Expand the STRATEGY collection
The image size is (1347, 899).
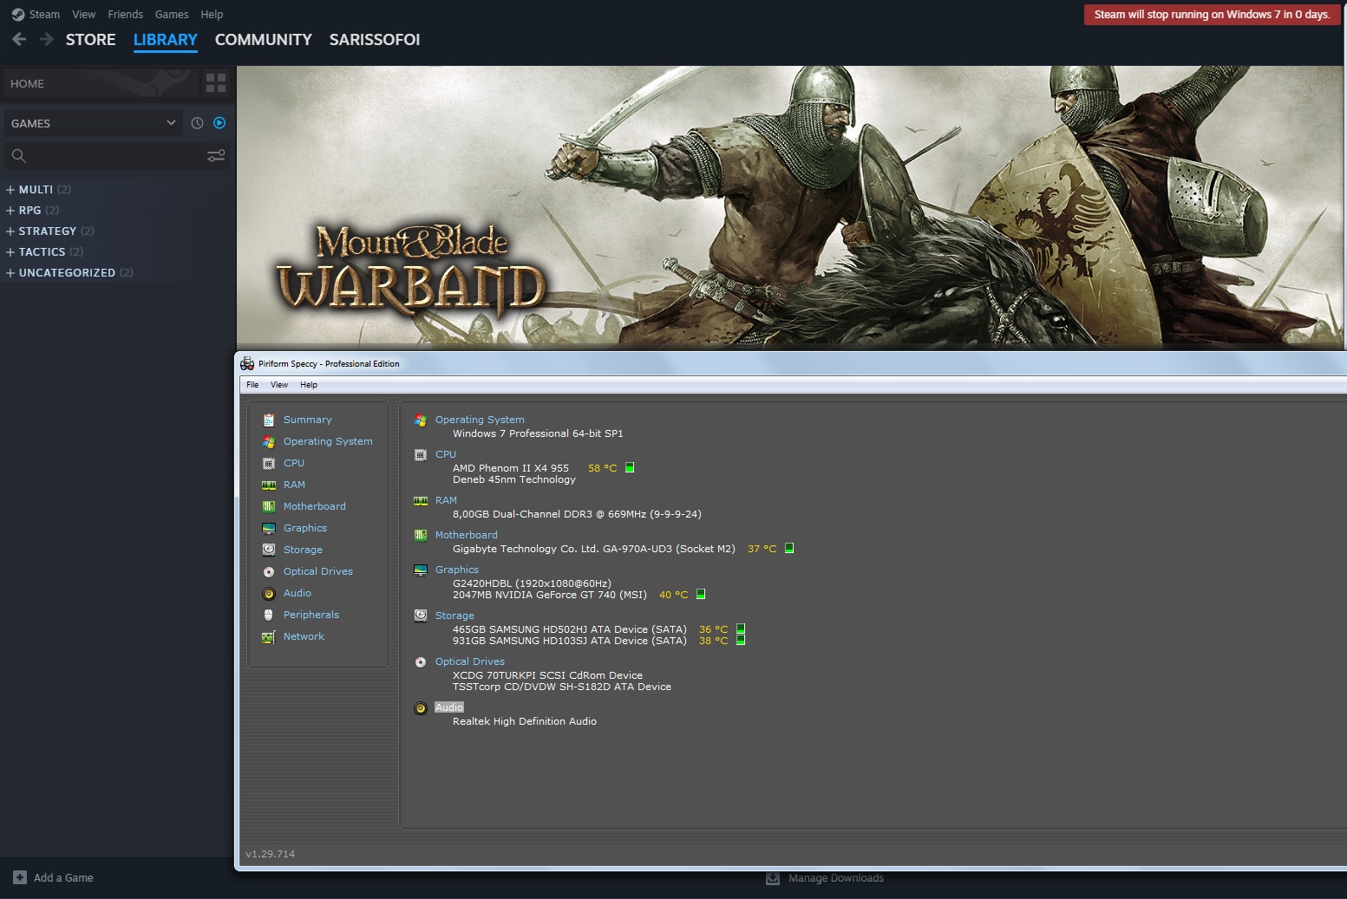point(10,231)
